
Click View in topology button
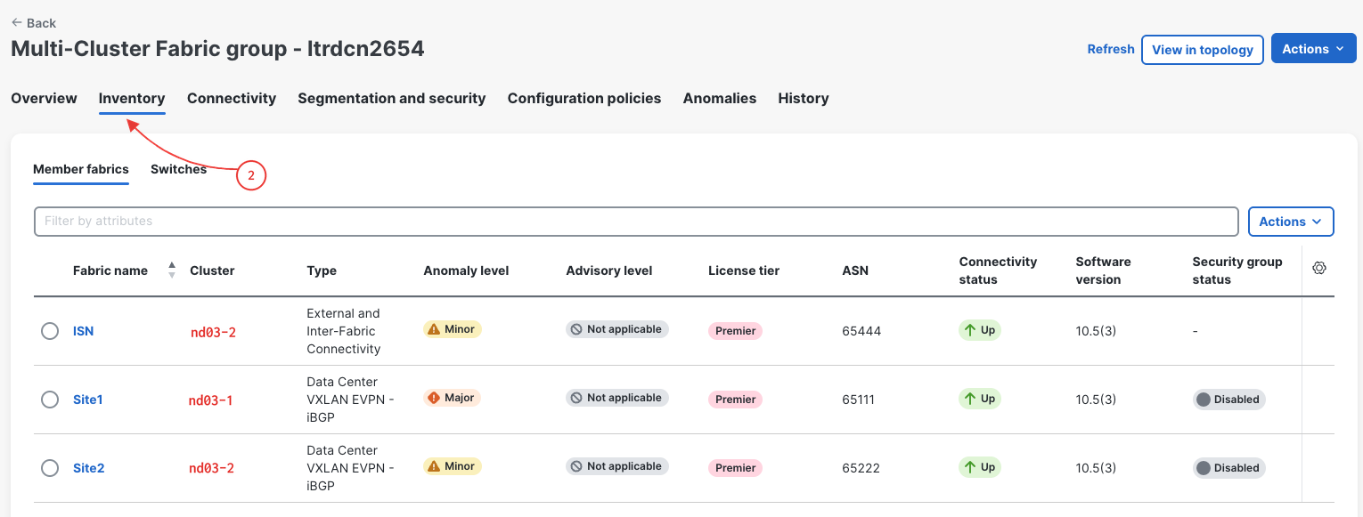[x=1203, y=50]
